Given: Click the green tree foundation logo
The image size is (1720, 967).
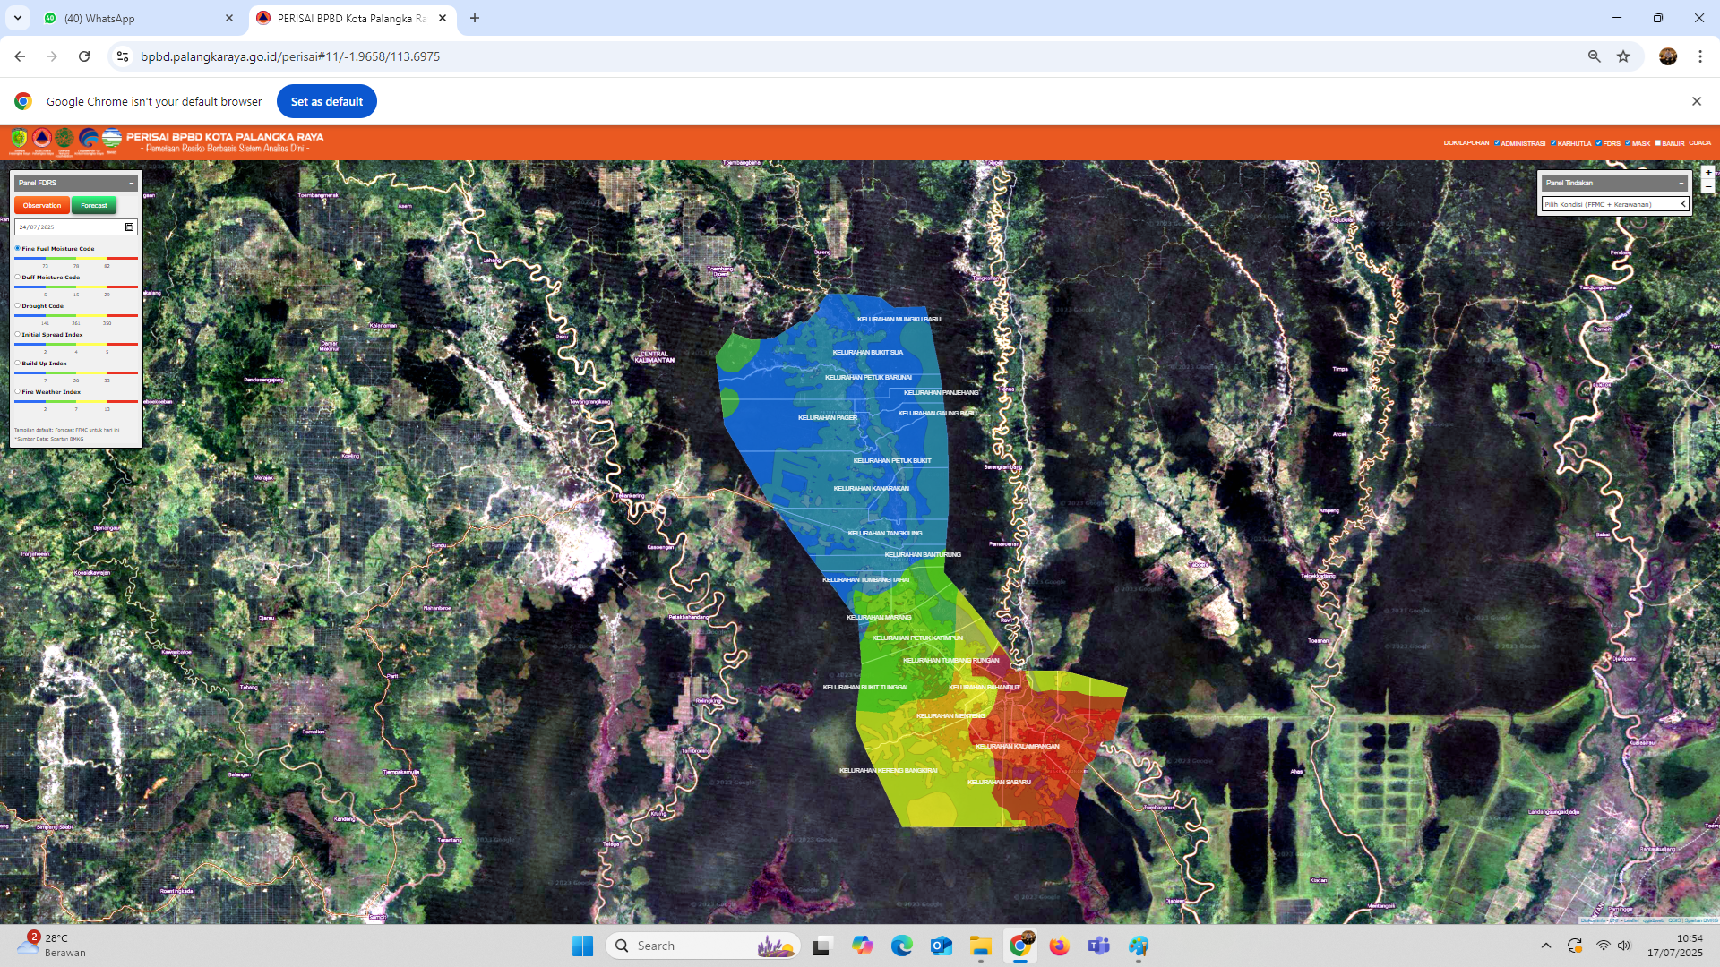Looking at the screenshot, I should 64,139.
